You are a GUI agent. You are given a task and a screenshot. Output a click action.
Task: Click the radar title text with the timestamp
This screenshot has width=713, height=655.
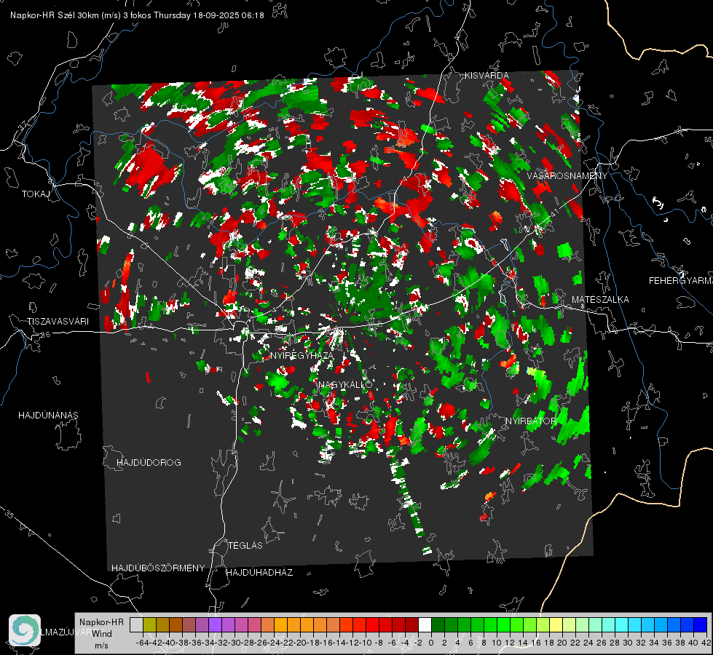(x=137, y=15)
